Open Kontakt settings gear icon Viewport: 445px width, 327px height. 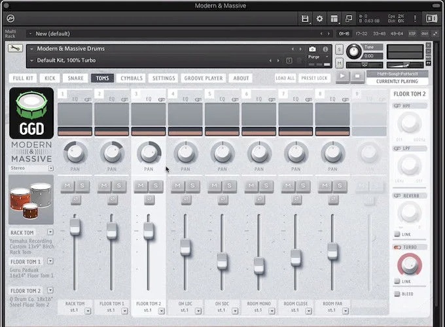[x=320, y=19]
